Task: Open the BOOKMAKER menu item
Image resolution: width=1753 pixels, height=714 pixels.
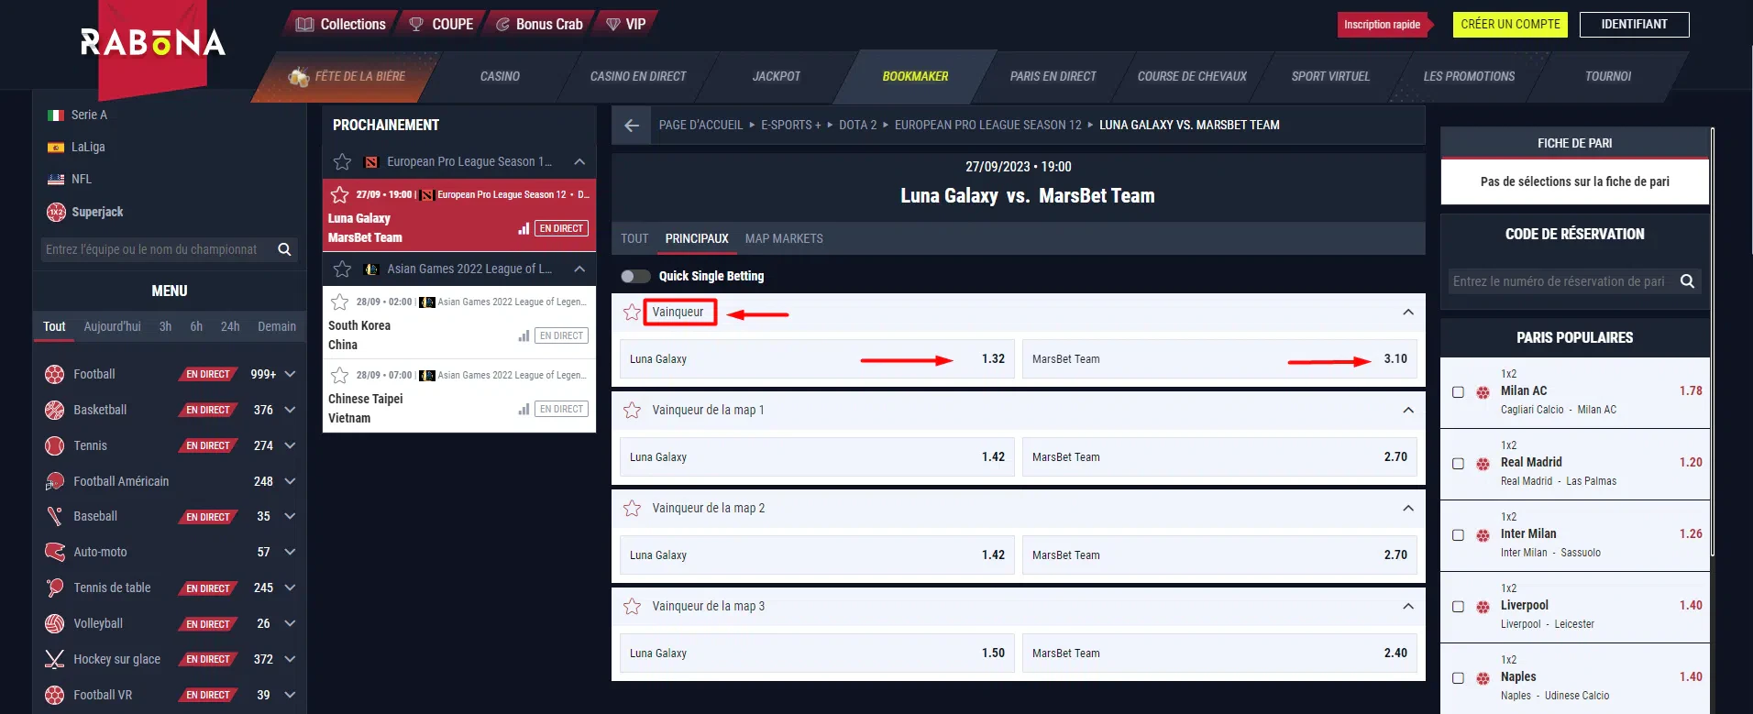Action: 915,76
